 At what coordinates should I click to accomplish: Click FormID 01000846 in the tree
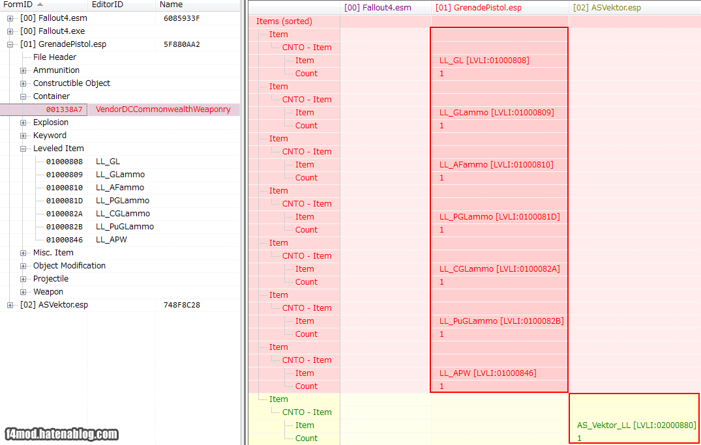(x=65, y=240)
